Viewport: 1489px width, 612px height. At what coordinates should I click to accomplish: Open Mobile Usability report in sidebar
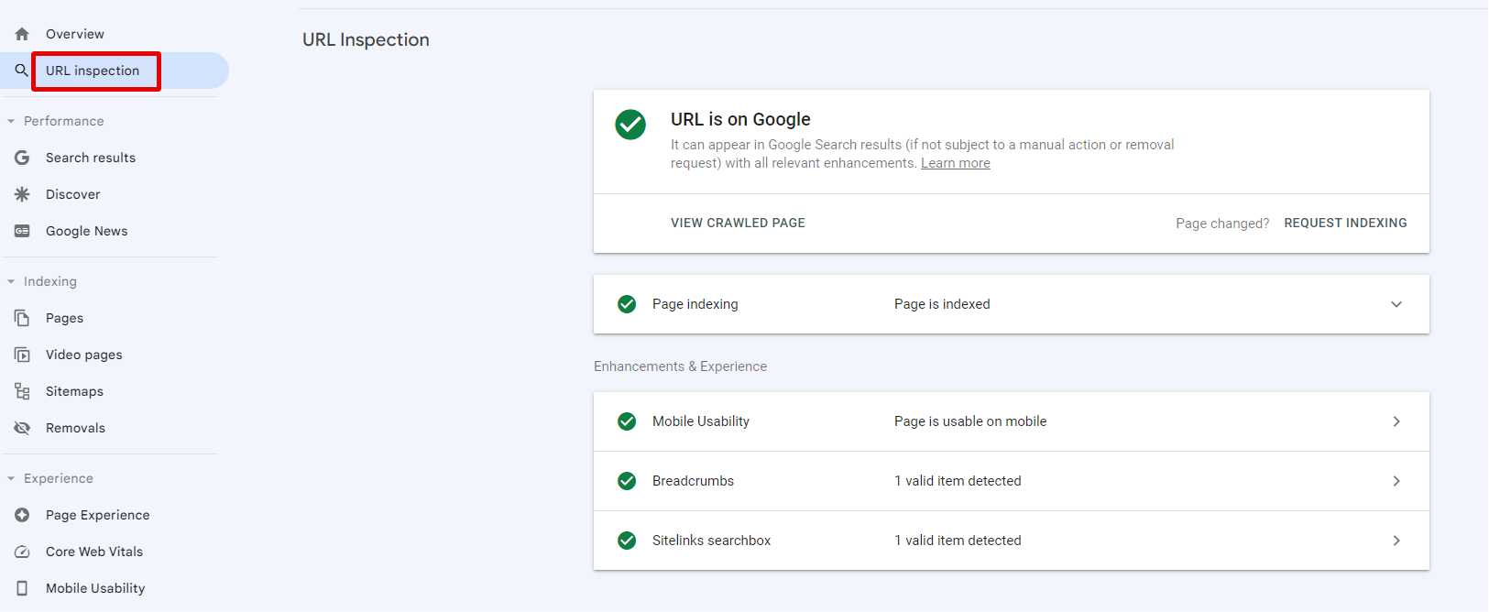click(x=95, y=588)
